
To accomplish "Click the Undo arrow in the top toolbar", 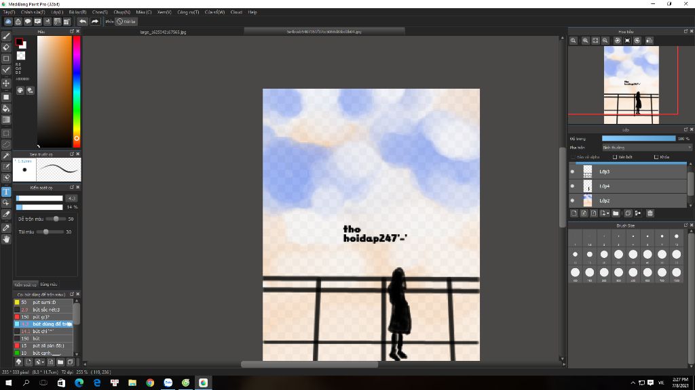I will click(83, 21).
